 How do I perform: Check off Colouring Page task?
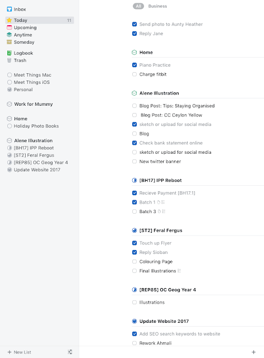pos(135,261)
